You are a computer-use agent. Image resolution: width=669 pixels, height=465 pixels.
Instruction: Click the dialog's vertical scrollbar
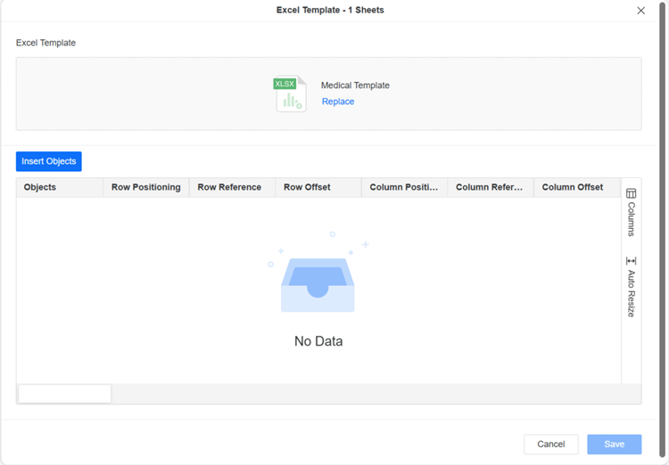(662, 178)
